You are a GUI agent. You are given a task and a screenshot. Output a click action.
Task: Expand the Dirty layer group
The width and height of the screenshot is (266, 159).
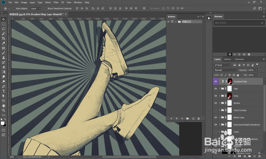pos(219,96)
